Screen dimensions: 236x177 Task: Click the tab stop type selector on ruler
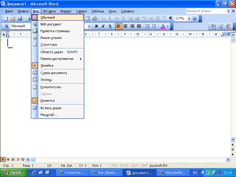click(4, 34)
